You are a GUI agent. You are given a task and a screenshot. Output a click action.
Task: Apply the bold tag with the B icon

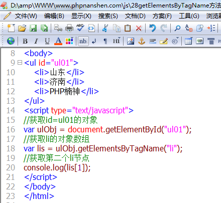[x=25, y=41]
